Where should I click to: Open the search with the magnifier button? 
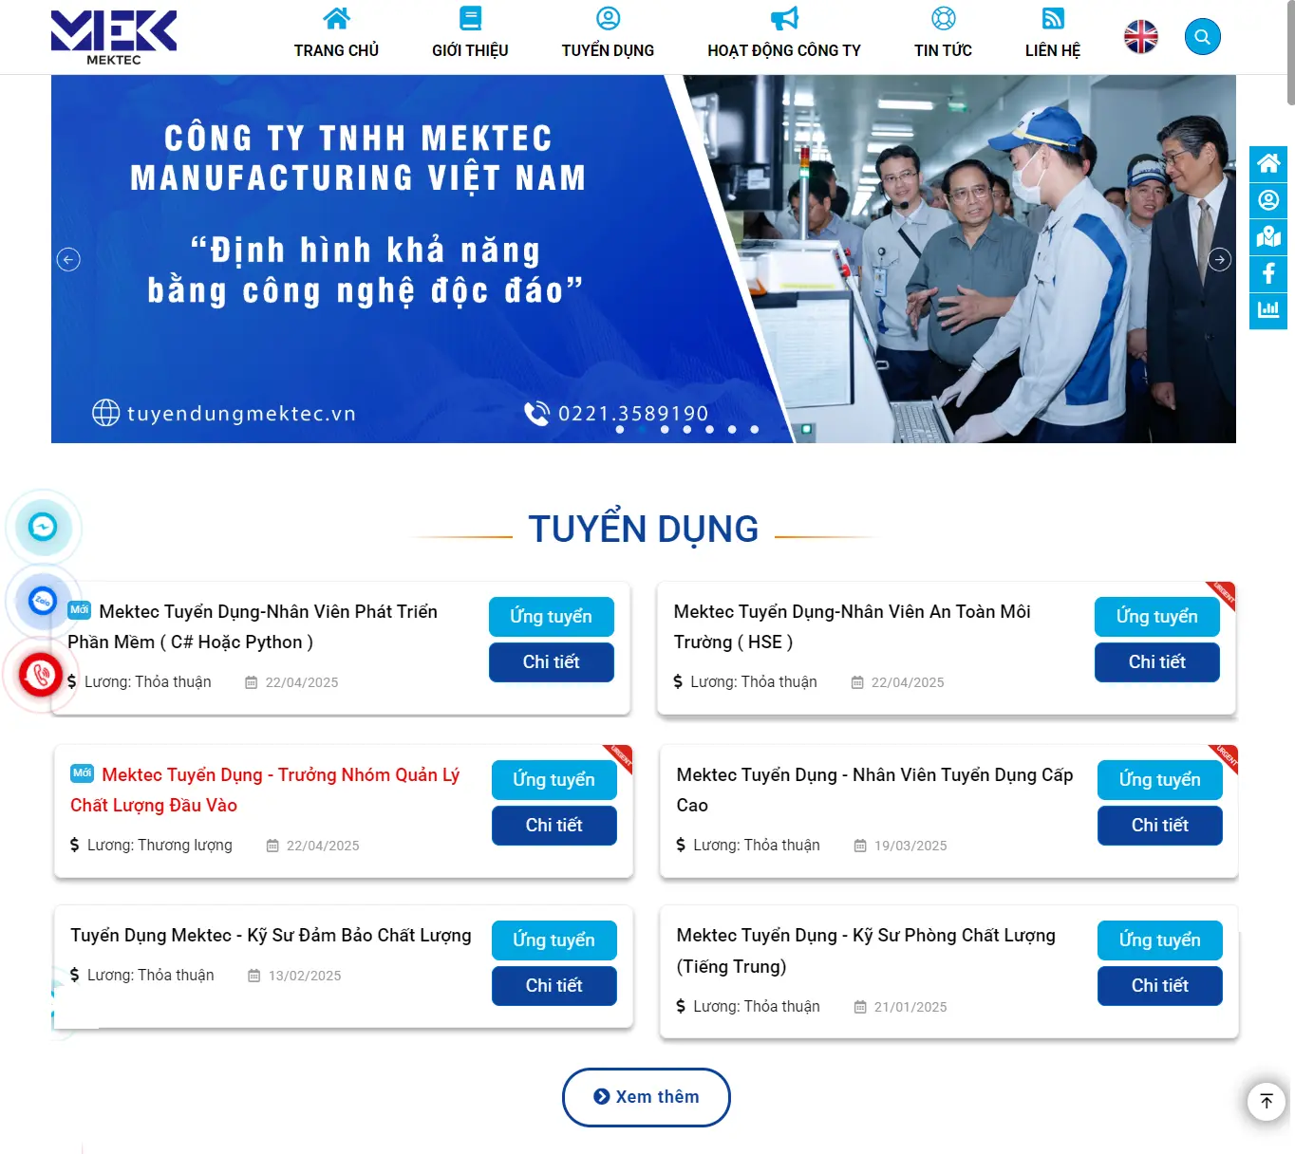click(1202, 37)
